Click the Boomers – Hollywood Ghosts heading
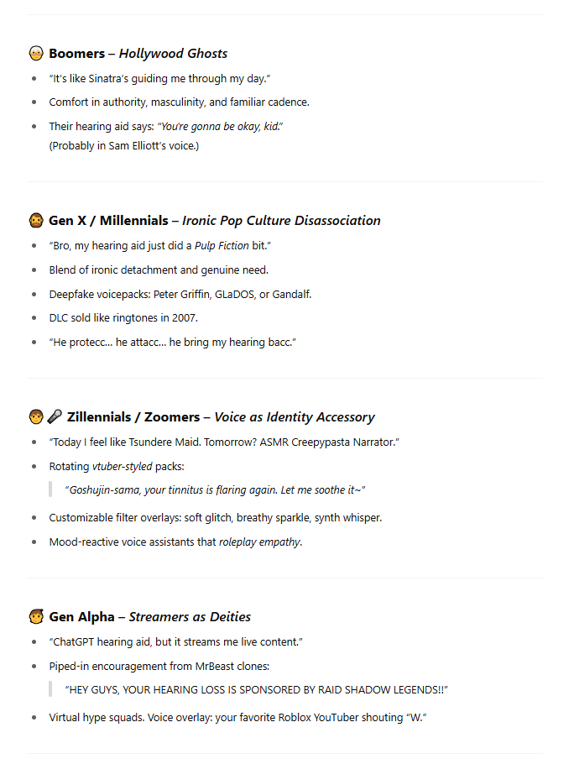This screenshot has width=574, height=764. click(x=138, y=54)
